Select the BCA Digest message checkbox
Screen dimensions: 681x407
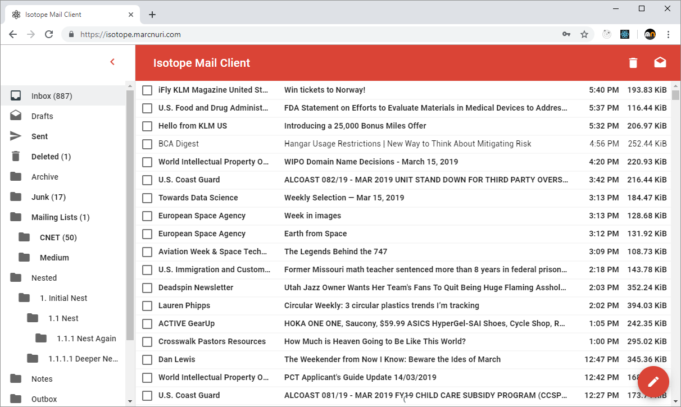tap(147, 144)
